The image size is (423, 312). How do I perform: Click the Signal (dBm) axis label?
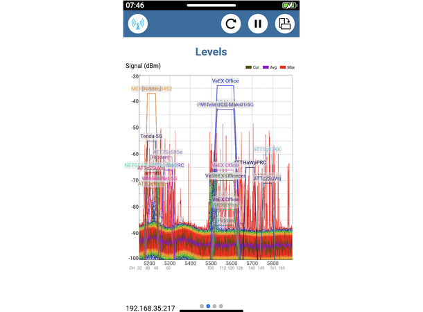pyautogui.click(x=143, y=66)
